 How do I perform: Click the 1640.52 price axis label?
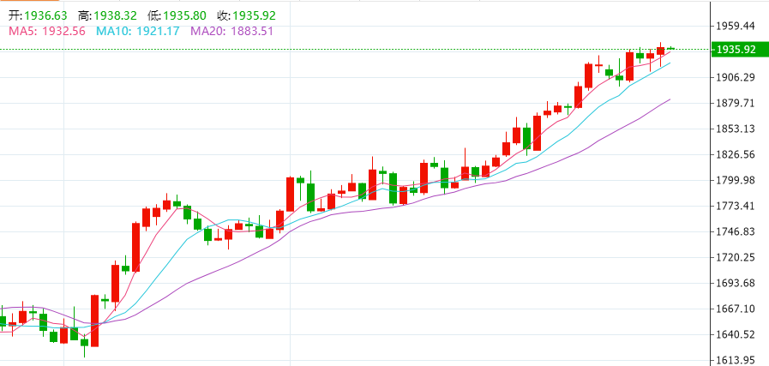736,334
